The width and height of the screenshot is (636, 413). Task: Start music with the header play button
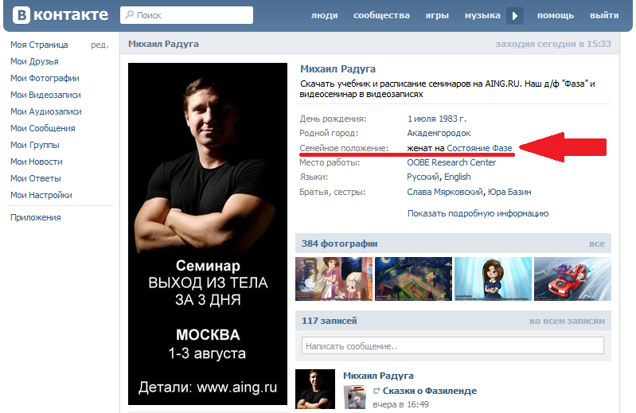click(x=515, y=16)
